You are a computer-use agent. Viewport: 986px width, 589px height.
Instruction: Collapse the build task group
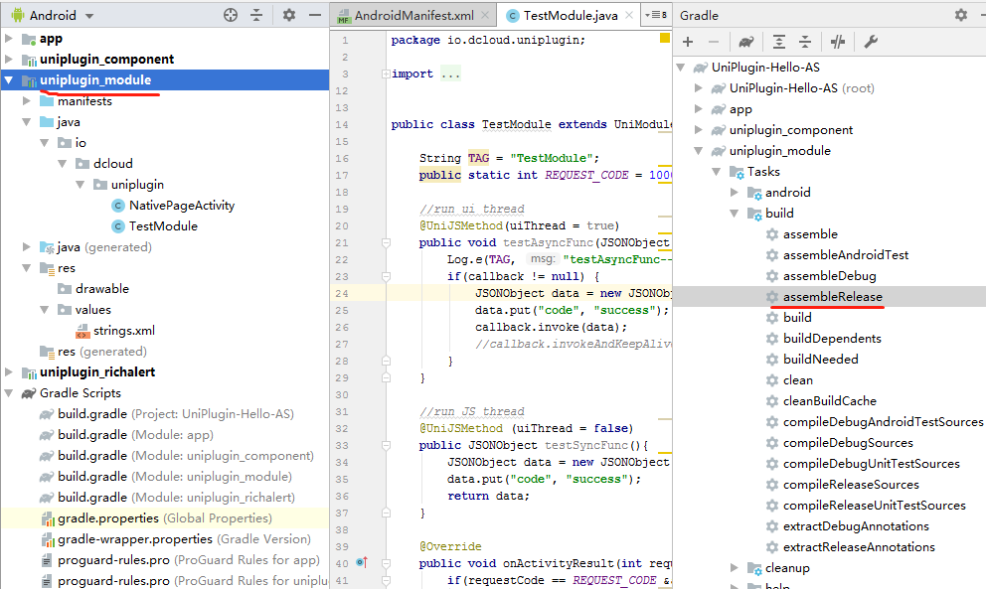click(734, 214)
